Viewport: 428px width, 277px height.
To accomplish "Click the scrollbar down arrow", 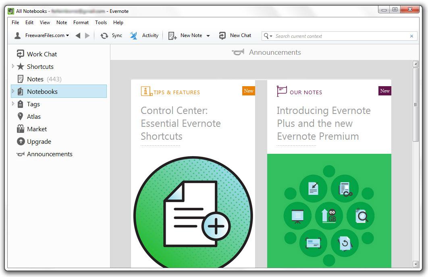I will tap(416, 264).
